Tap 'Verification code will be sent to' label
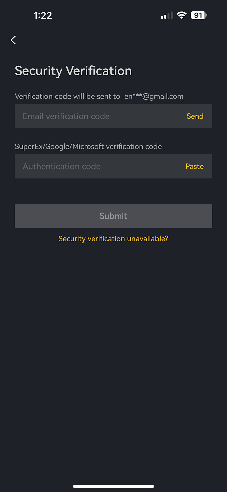The width and height of the screenshot is (227, 492). click(67, 97)
